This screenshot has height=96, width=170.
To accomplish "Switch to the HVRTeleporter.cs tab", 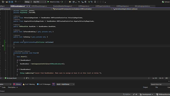I will click(84, 6).
